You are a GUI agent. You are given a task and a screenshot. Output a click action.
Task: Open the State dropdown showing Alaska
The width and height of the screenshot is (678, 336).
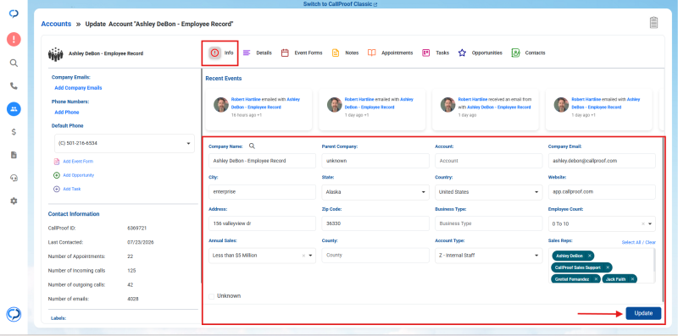(375, 192)
